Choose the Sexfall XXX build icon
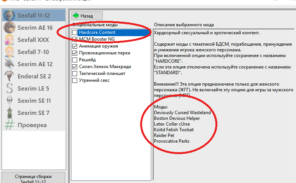Viewport: 296px width, 183px height. (10, 40)
